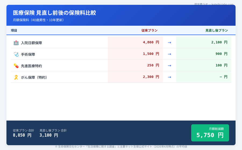Click the 項目 column header
This screenshot has height=150, width=242.
[14, 31]
